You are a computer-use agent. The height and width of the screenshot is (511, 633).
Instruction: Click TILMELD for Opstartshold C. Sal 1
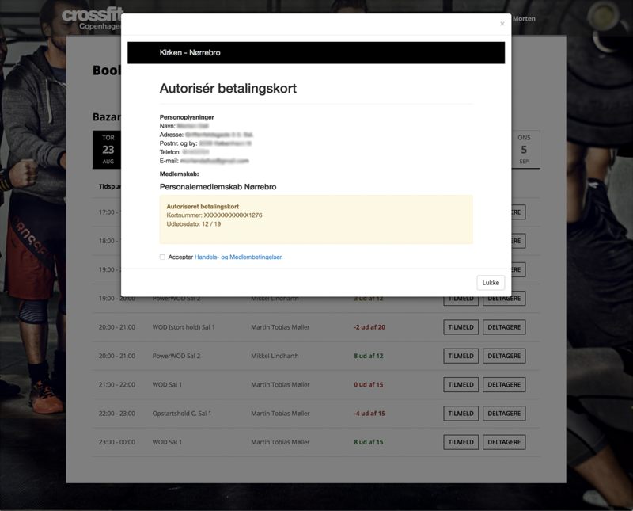pos(461,414)
